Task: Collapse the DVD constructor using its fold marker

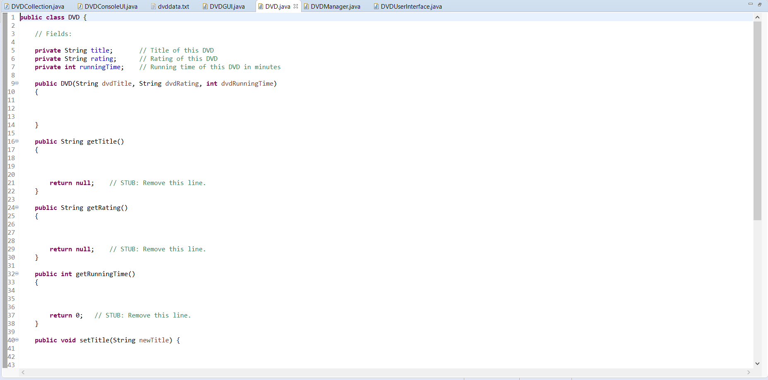Action: click(17, 83)
